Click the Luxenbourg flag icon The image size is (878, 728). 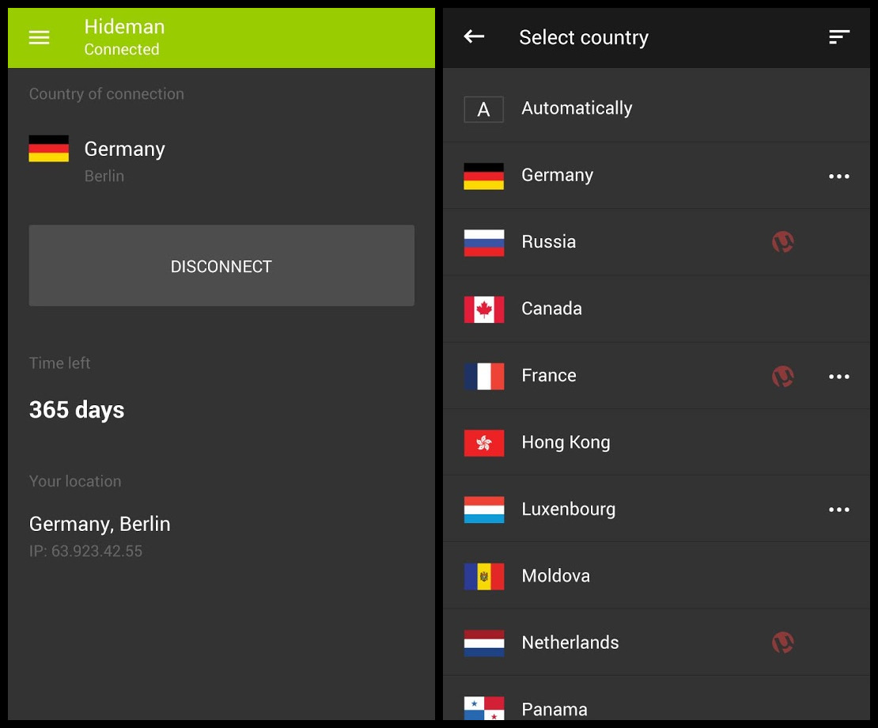[484, 510]
